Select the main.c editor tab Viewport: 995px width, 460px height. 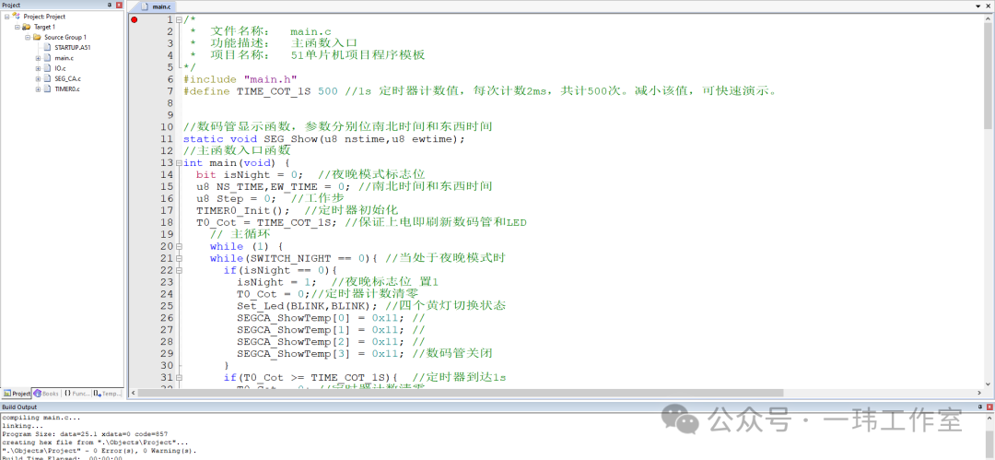point(148,6)
